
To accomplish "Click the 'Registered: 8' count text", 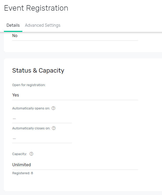I will coord(23,173).
